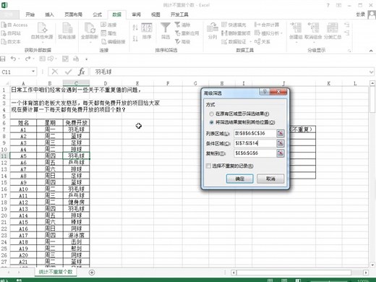Select column C header
The image size is (376, 282).
click(x=76, y=83)
